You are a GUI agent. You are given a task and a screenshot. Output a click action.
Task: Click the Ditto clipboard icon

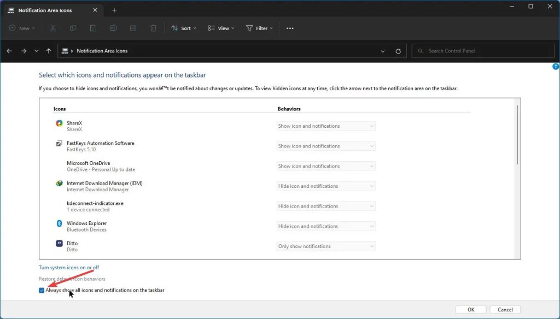pyautogui.click(x=60, y=244)
